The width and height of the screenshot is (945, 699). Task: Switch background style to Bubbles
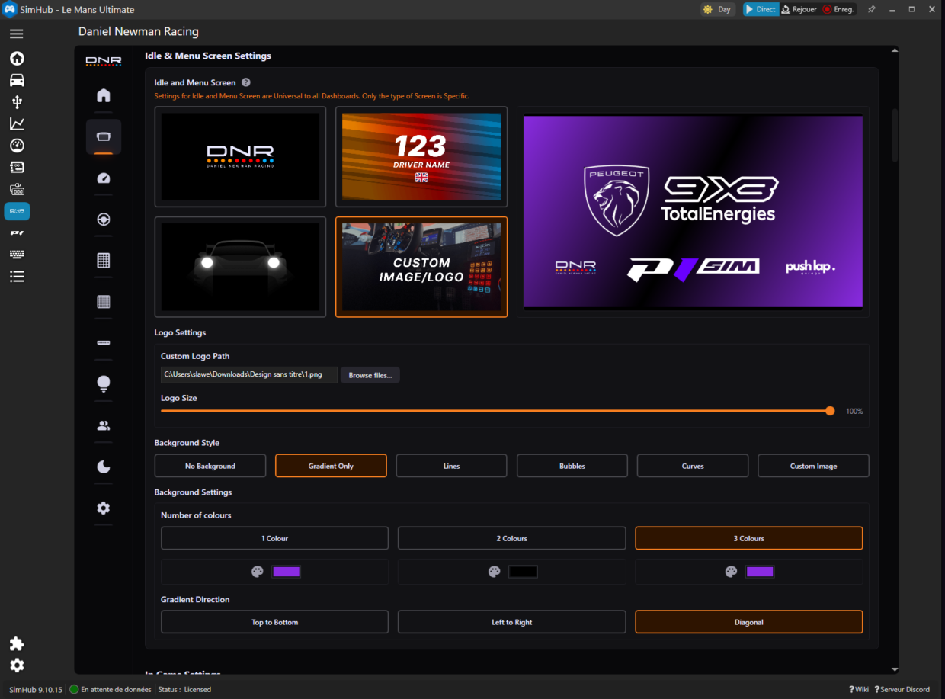[x=572, y=465]
